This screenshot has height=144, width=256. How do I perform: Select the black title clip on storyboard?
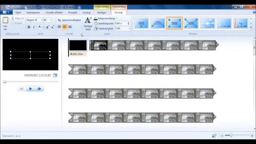(x=78, y=45)
